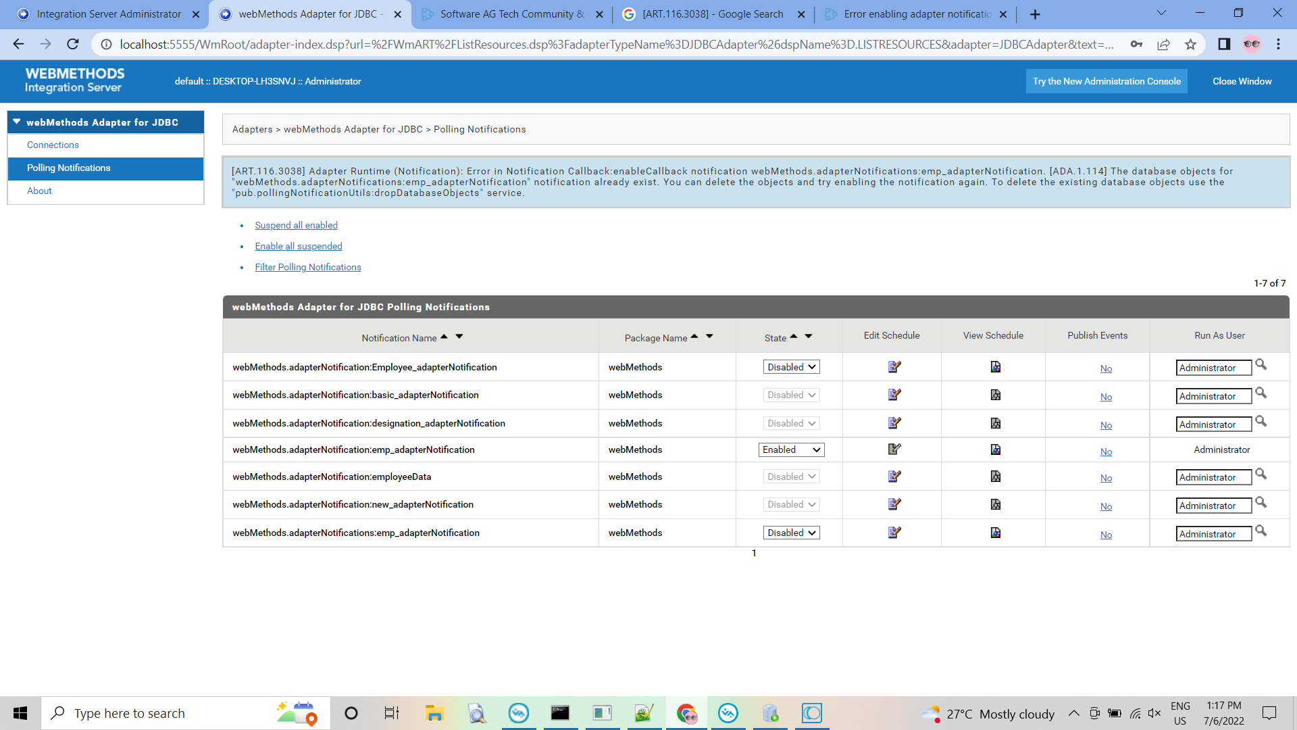This screenshot has height=730, width=1297.
Task: Search Run As User for new_adapterNotification
Action: (x=1261, y=503)
